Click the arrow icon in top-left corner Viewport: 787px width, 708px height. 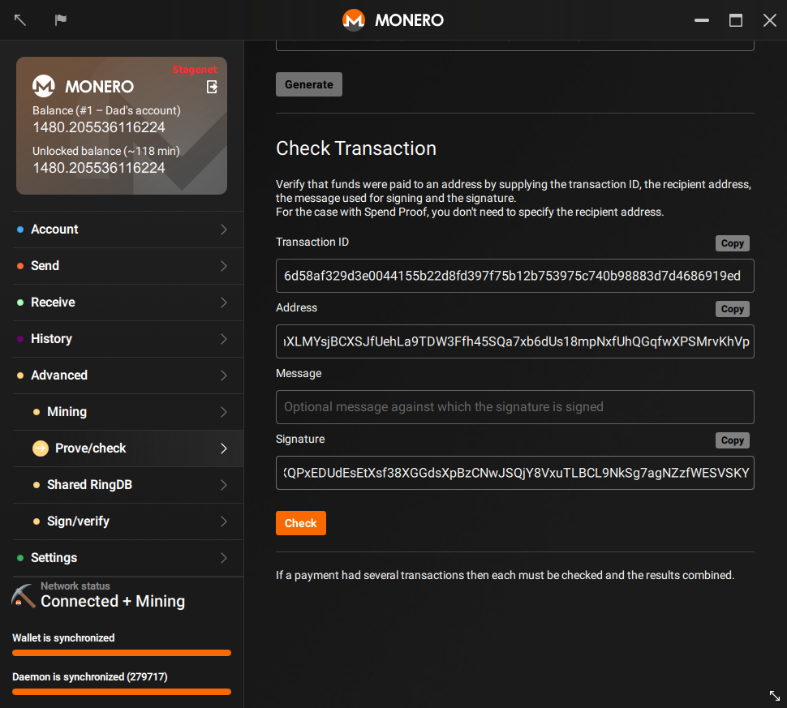(x=20, y=20)
